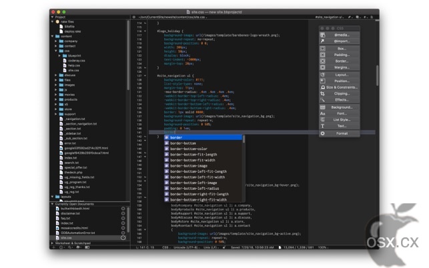This screenshot has width=429, height=268.
Task: Choose 'border-bottom' completion suggestion
Action: coord(203,143)
